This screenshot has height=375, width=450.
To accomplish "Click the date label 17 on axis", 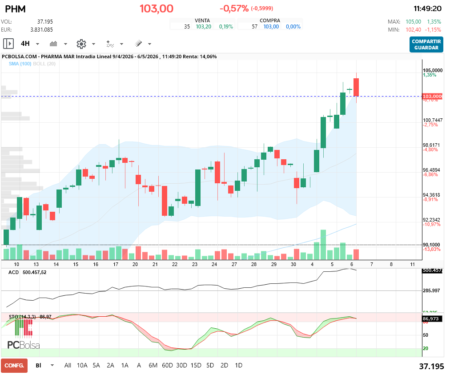I will [x=116, y=264].
